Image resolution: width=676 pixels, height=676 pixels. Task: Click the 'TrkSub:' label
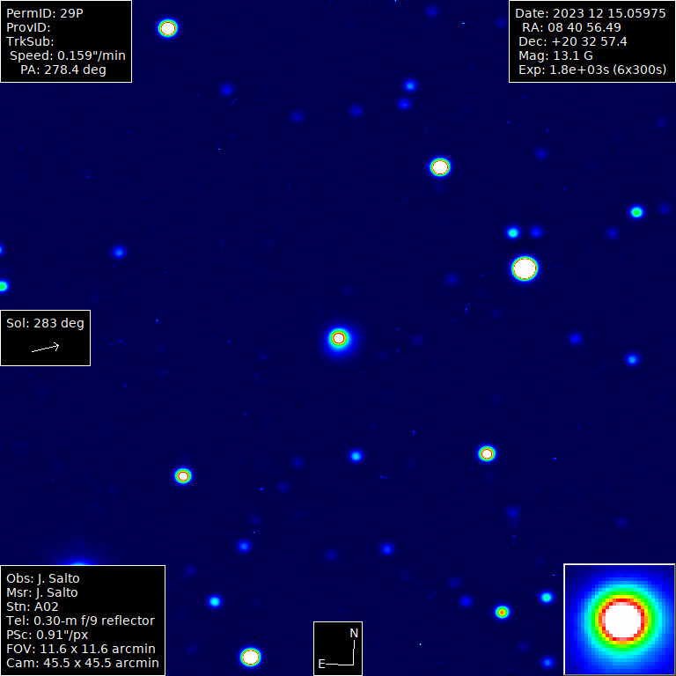pyautogui.click(x=30, y=42)
